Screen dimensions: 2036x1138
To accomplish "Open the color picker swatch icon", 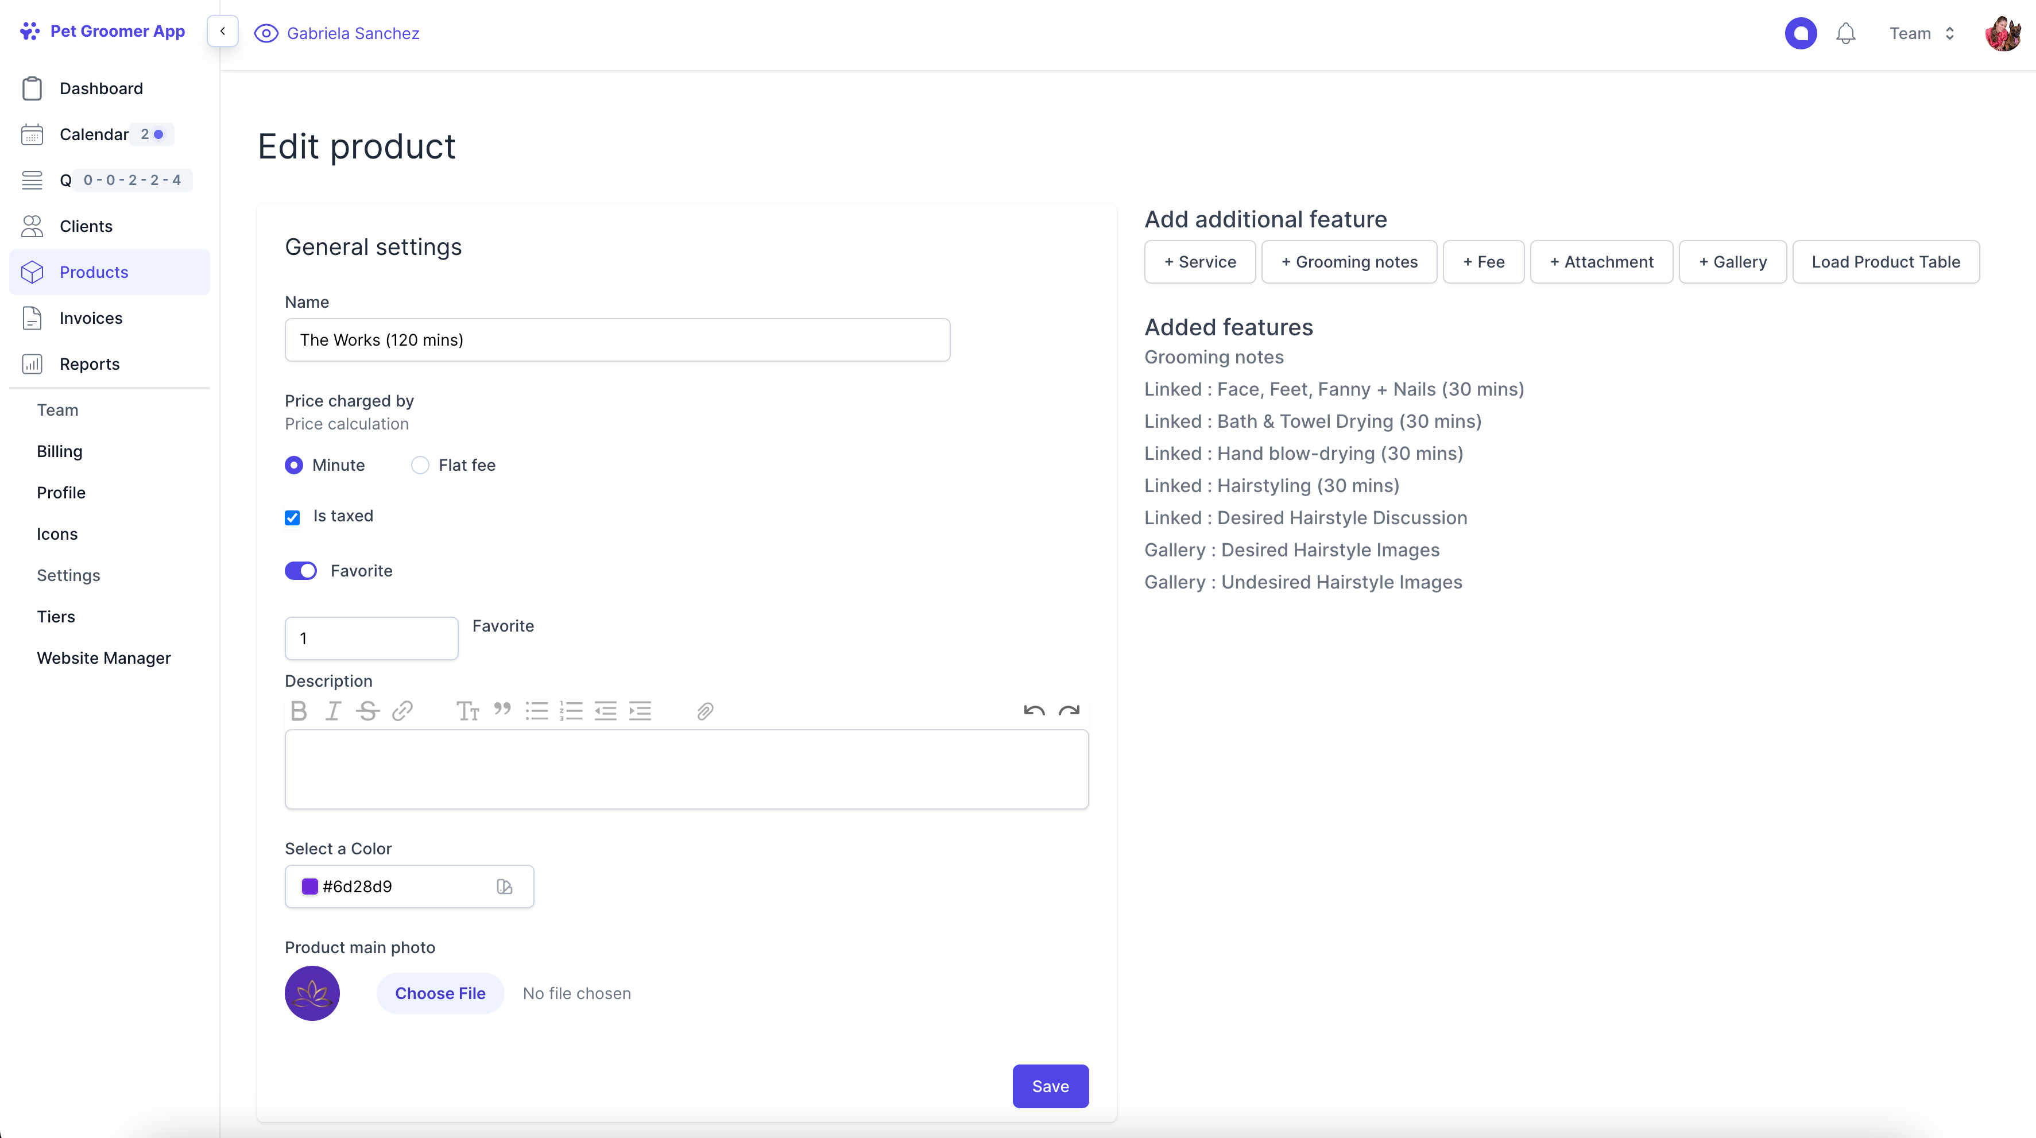I will point(504,887).
